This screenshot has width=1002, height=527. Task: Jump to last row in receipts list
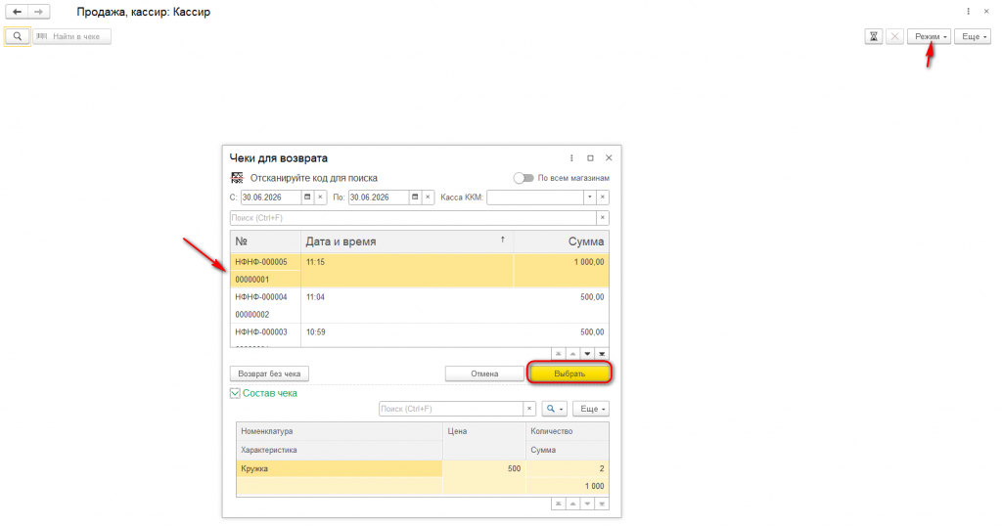tap(602, 354)
